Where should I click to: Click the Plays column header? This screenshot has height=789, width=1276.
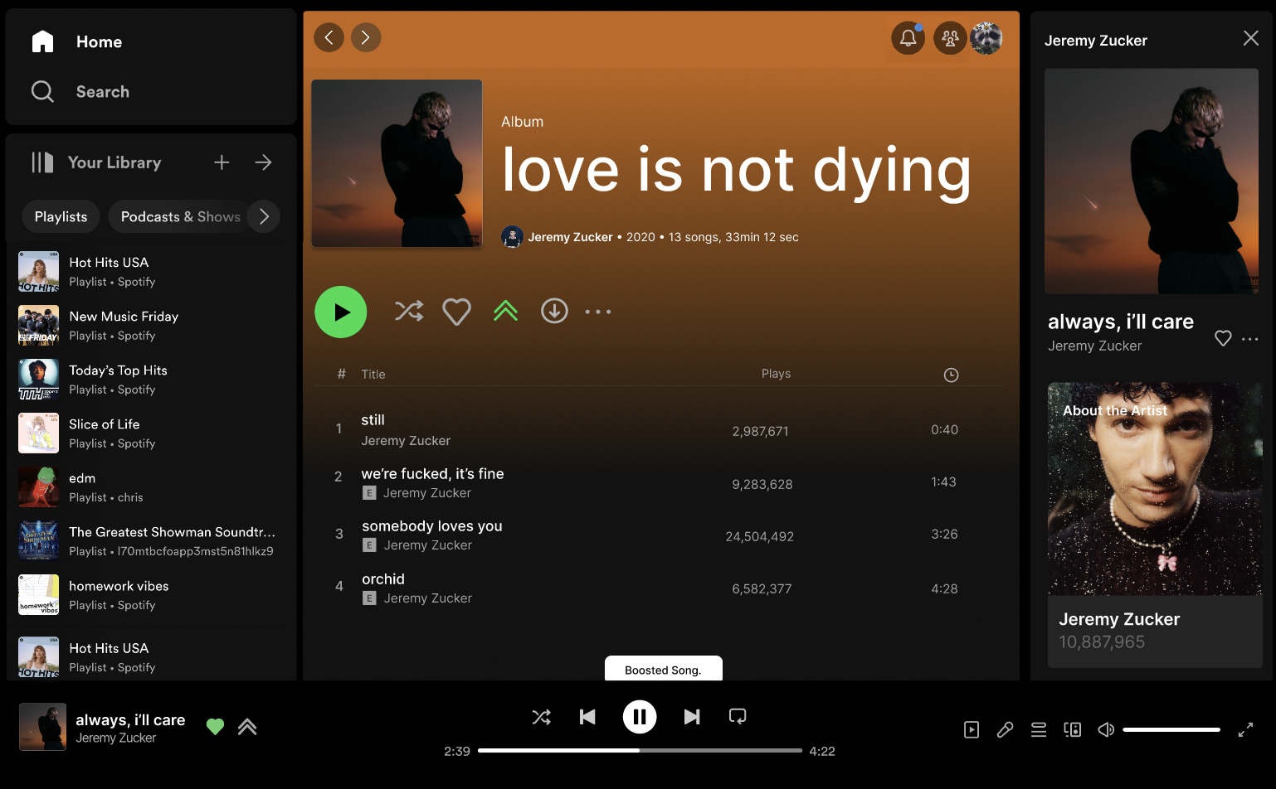click(776, 374)
